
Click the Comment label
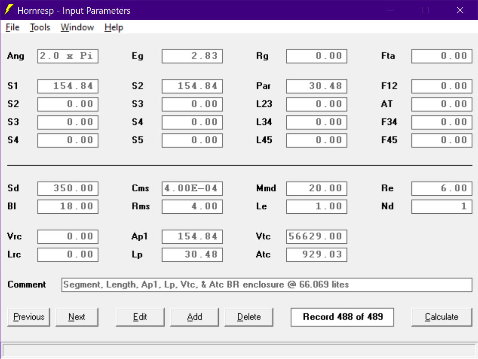coord(27,285)
